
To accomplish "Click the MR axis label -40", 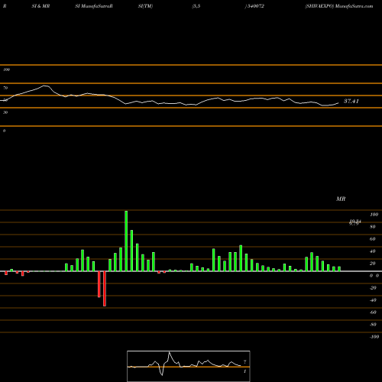I will pos(373,300).
